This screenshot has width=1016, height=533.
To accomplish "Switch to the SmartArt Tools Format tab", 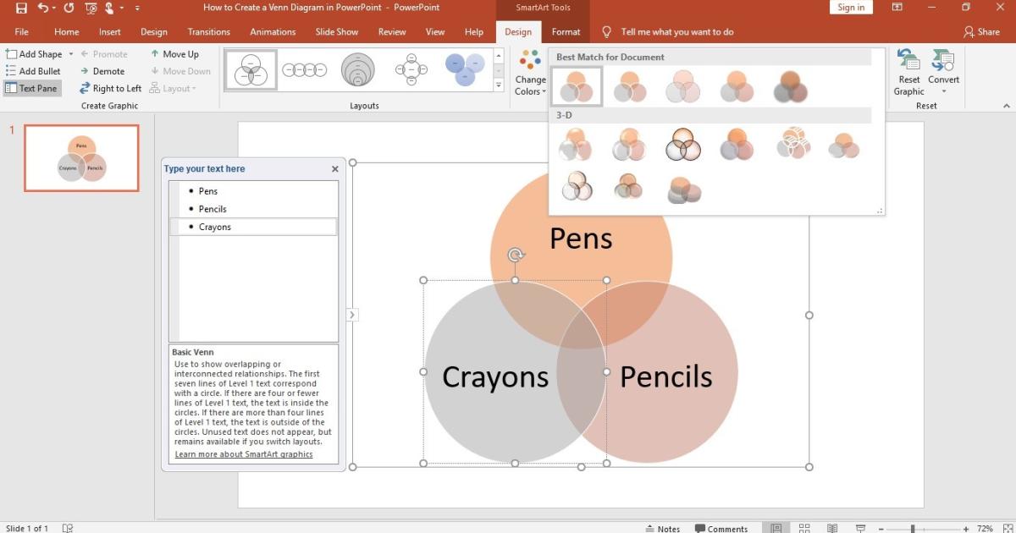I will click(x=566, y=31).
